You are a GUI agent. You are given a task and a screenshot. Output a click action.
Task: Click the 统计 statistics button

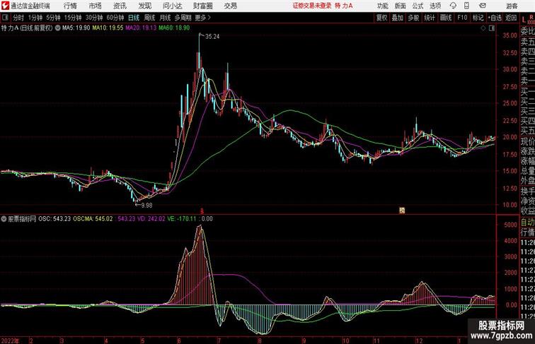pyautogui.click(x=430, y=18)
